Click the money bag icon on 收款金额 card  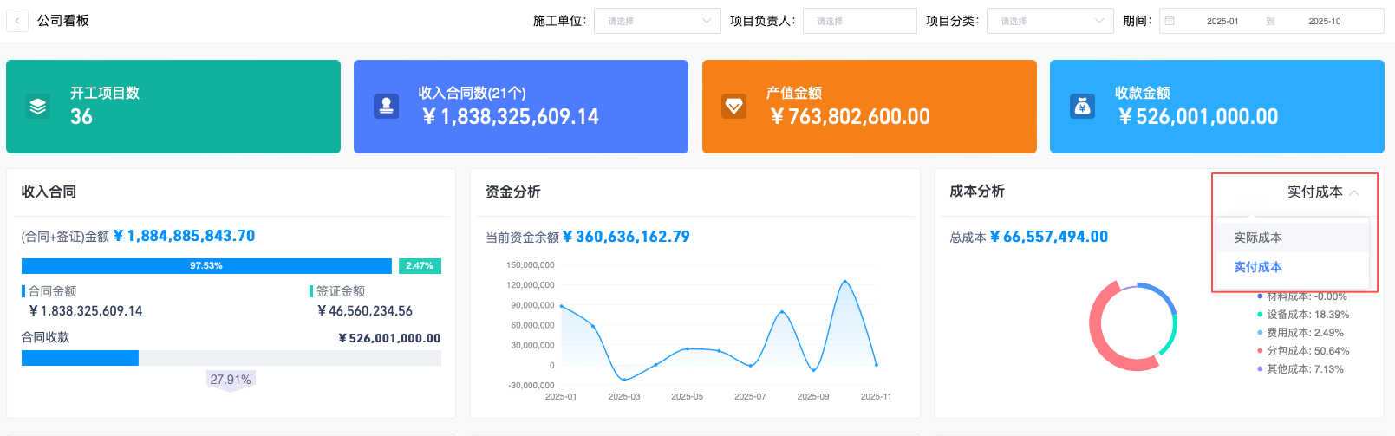(x=1082, y=106)
